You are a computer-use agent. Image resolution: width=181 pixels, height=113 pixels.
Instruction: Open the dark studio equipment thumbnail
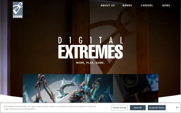coord(136,88)
